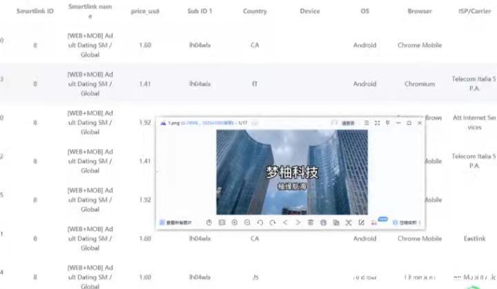Open edit pencil icon in viewer toolbar
The image size is (497, 289).
click(x=361, y=223)
